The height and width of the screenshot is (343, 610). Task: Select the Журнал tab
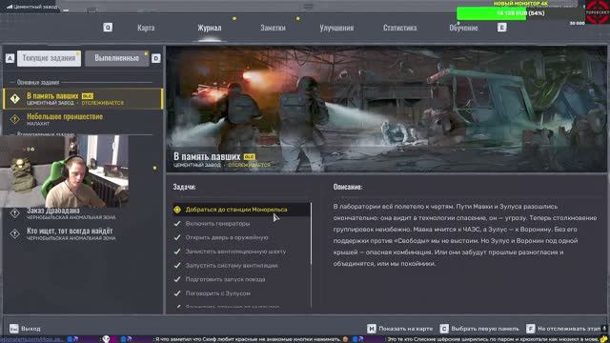(210, 28)
